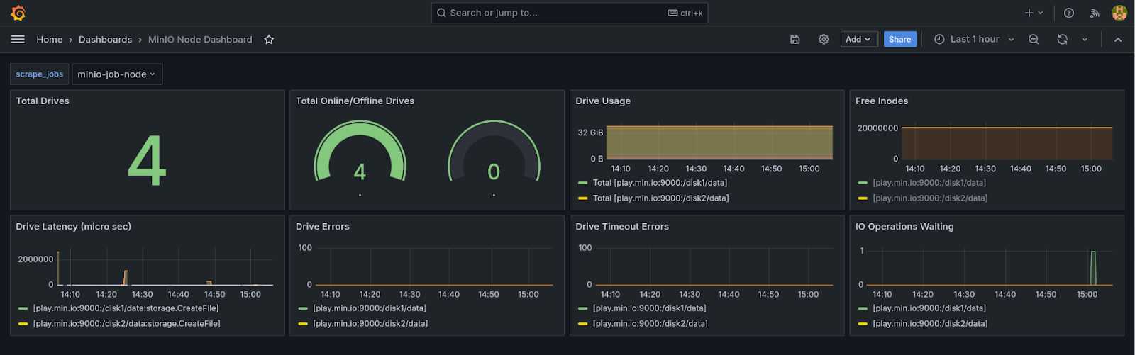Open dashboard settings gear icon

pos(824,40)
